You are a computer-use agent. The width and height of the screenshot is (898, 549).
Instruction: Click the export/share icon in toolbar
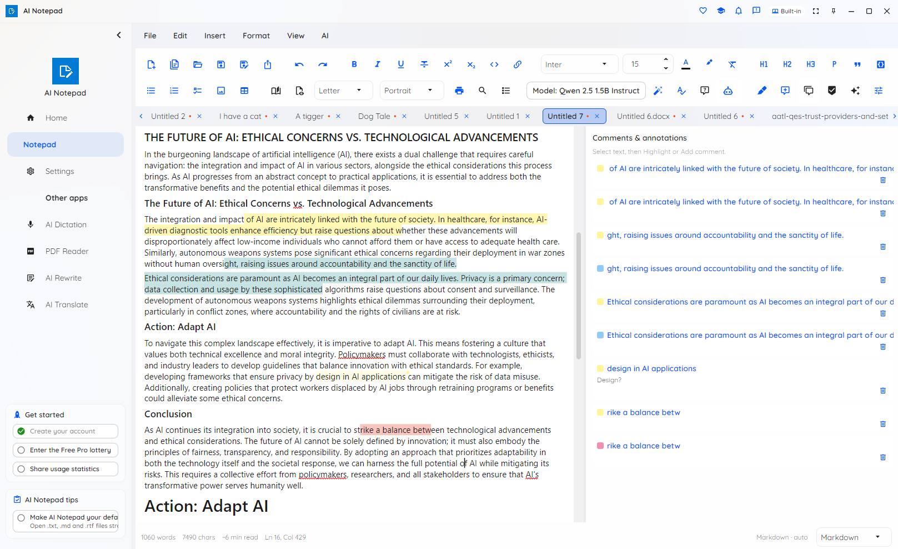[x=268, y=64]
